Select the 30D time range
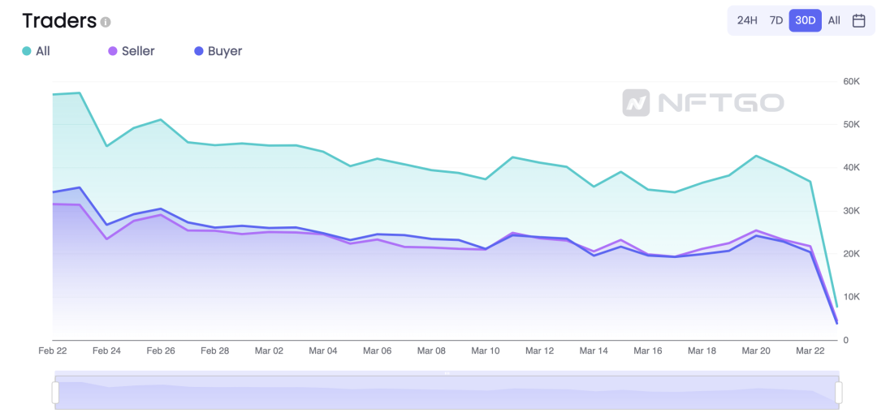 (x=806, y=20)
